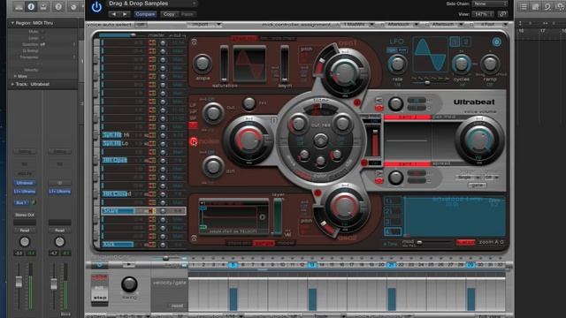The image size is (566, 318).
Task: Click the Copy button
Action: coord(169,14)
